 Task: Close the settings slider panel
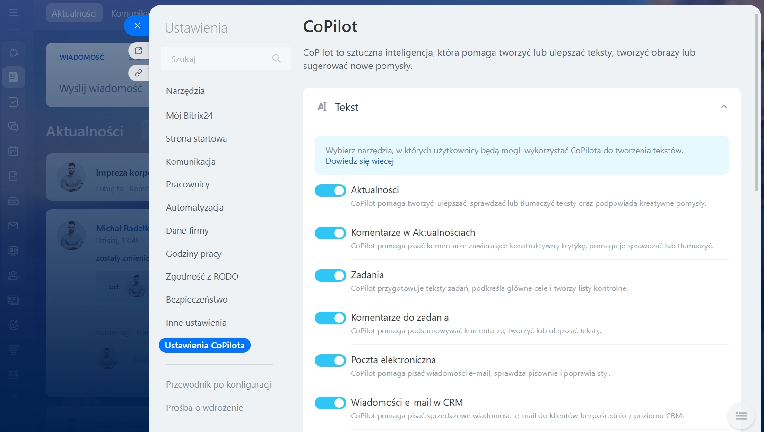click(x=137, y=26)
